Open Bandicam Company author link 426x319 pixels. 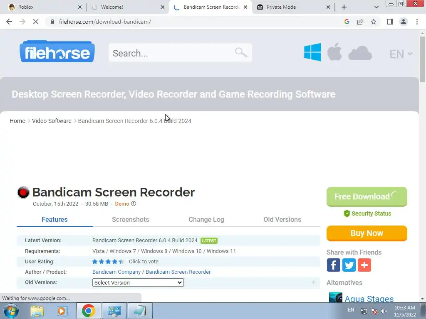(116, 272)
